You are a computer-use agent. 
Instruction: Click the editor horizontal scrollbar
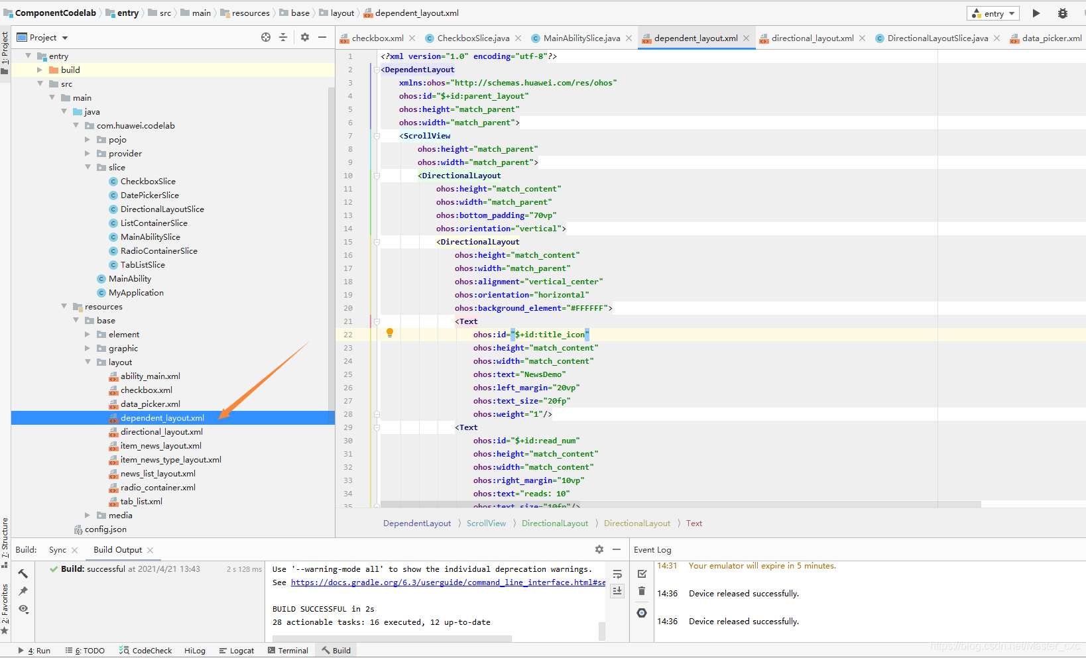tap(681, 505)
